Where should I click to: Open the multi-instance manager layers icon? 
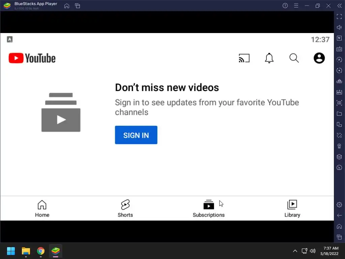pos(339,157)
